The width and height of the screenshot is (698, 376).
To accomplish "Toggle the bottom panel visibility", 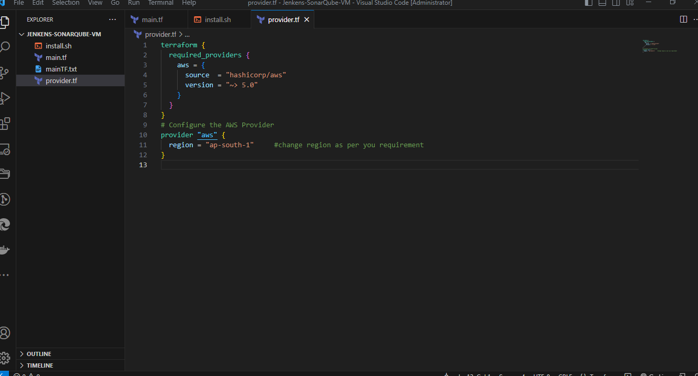I will point(602,3).
